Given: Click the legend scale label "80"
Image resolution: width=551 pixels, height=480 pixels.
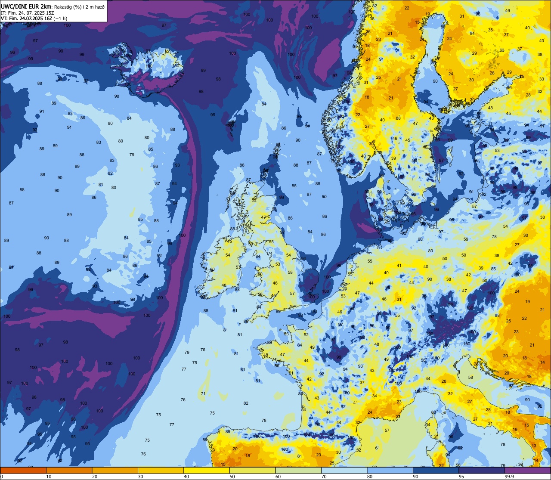Looking at the screenshot, I should pos(369,477).
